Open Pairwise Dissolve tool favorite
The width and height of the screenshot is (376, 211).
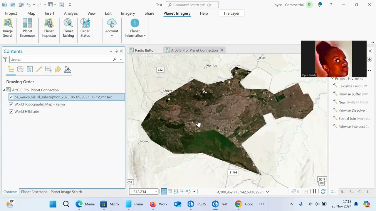coord(350,110)
